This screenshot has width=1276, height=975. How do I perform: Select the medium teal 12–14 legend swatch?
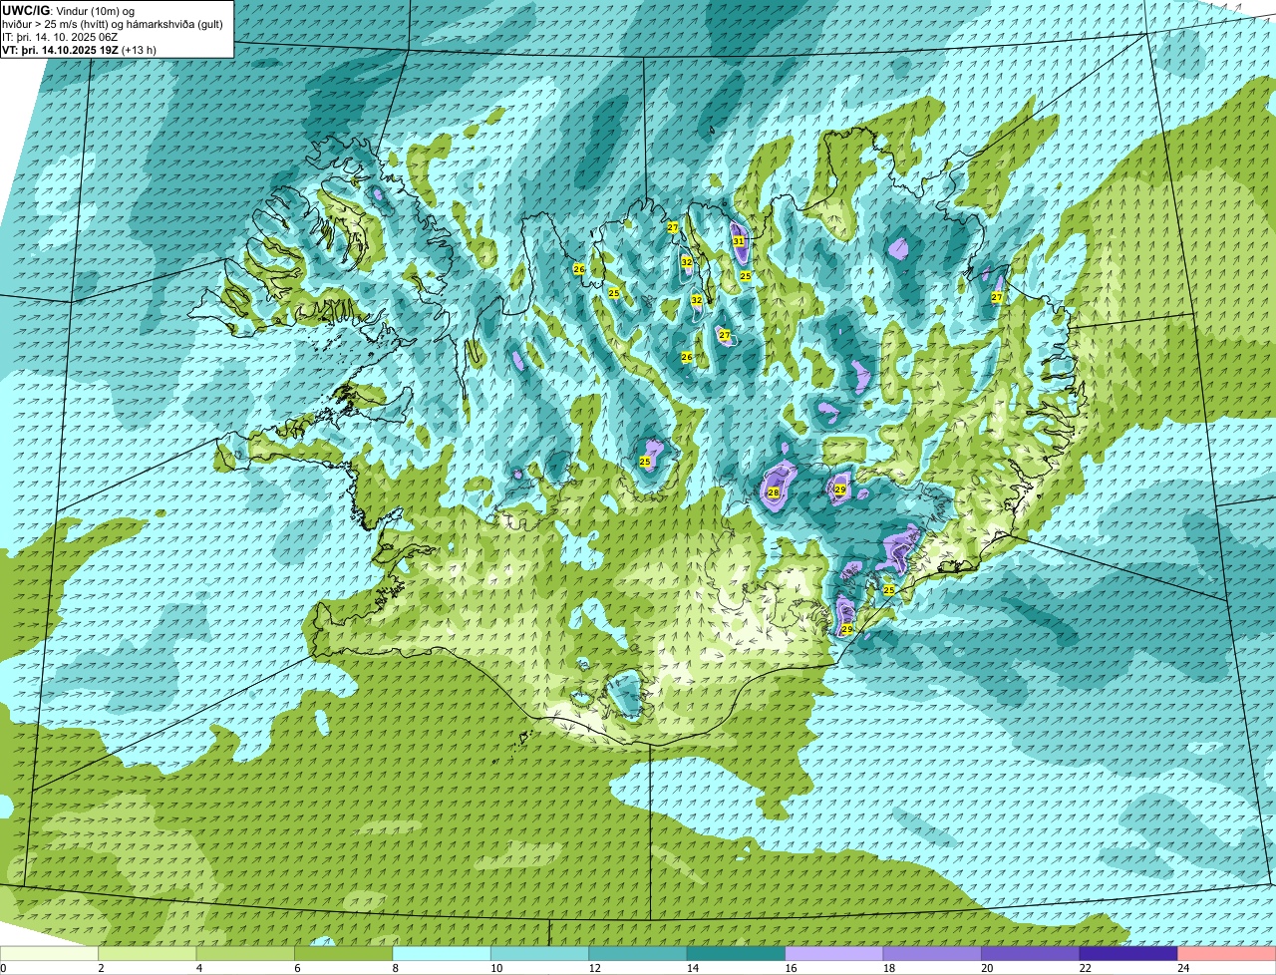click(638, 953)
